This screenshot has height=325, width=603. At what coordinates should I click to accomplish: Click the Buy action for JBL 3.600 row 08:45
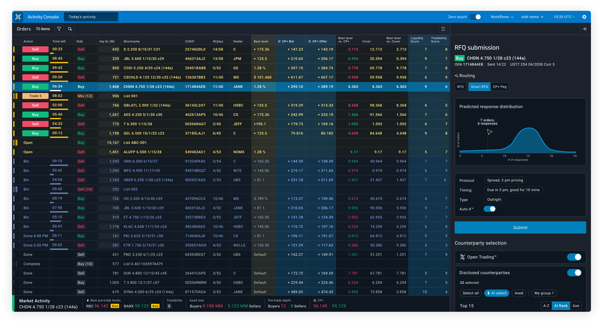click(x=35, y=59)
